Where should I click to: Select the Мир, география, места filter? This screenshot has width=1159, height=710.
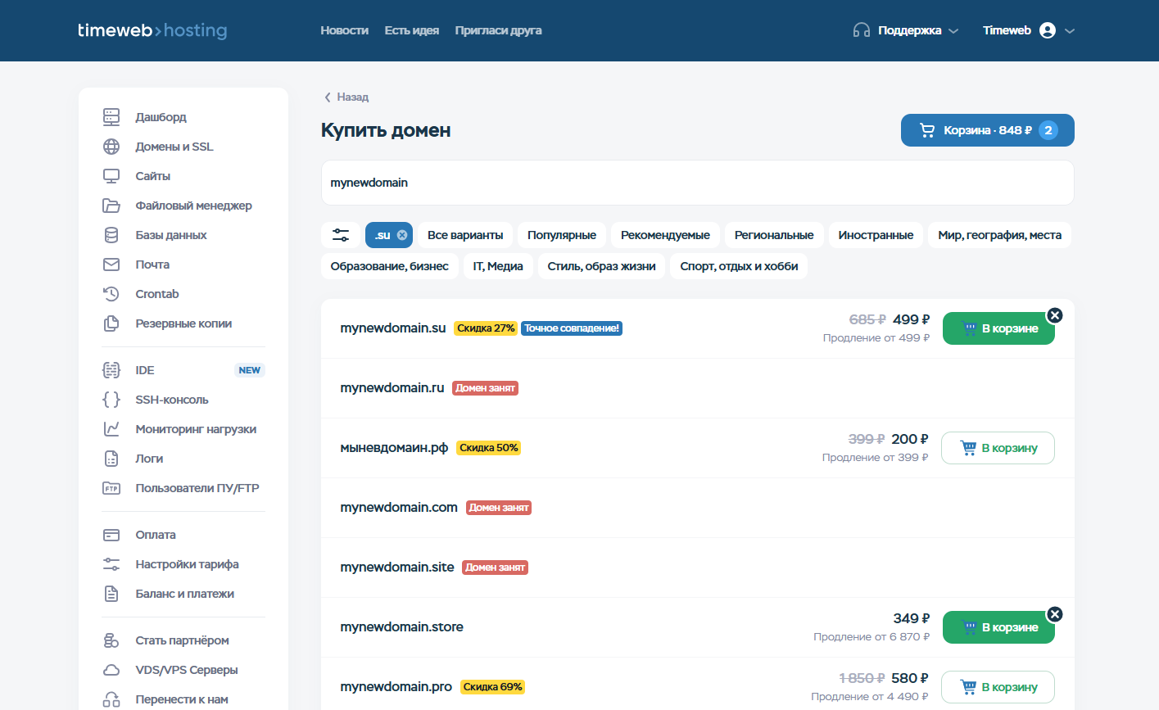999,235
